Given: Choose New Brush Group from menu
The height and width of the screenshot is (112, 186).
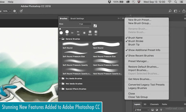Looking at the screenshot, I should [139, 23].
